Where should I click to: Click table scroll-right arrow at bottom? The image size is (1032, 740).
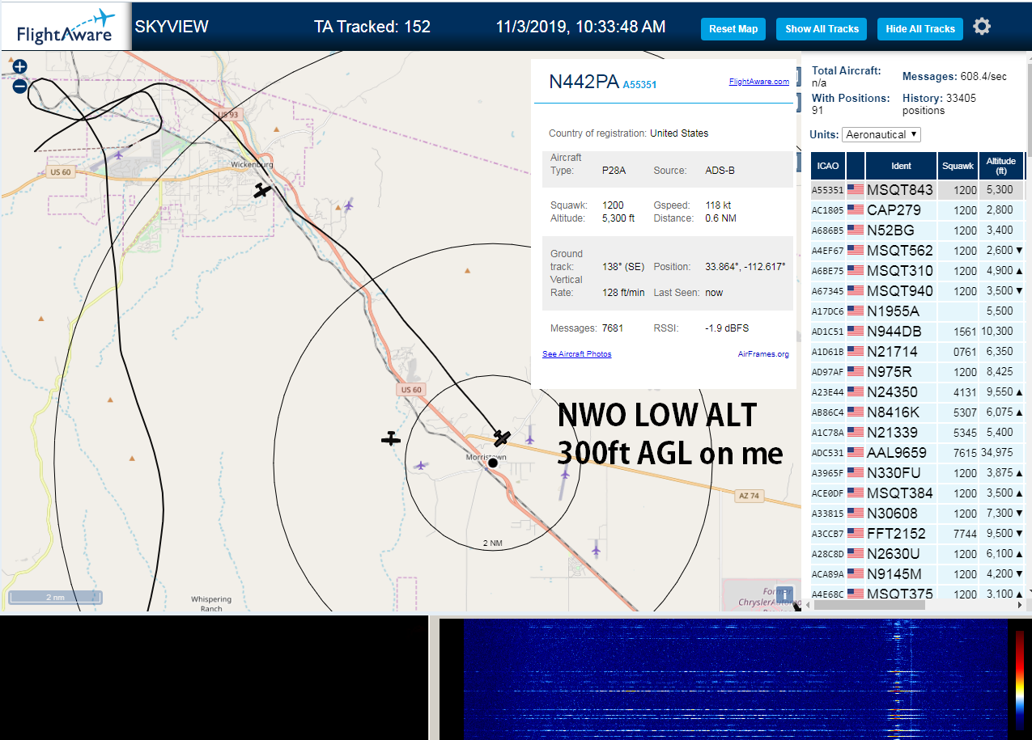pyautogui.click(x=1019, y=604)
